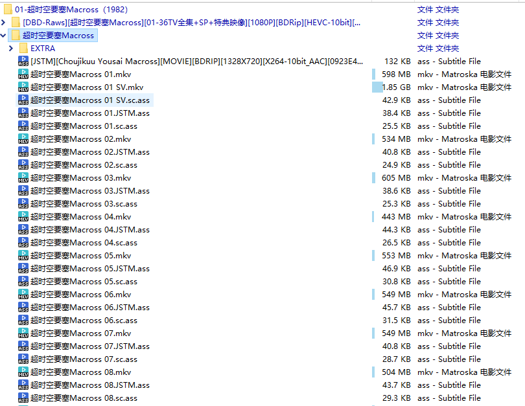Select file 超时空要塞Macross 06.mkv
Screen dimensions: 525x406
[80, 295]
